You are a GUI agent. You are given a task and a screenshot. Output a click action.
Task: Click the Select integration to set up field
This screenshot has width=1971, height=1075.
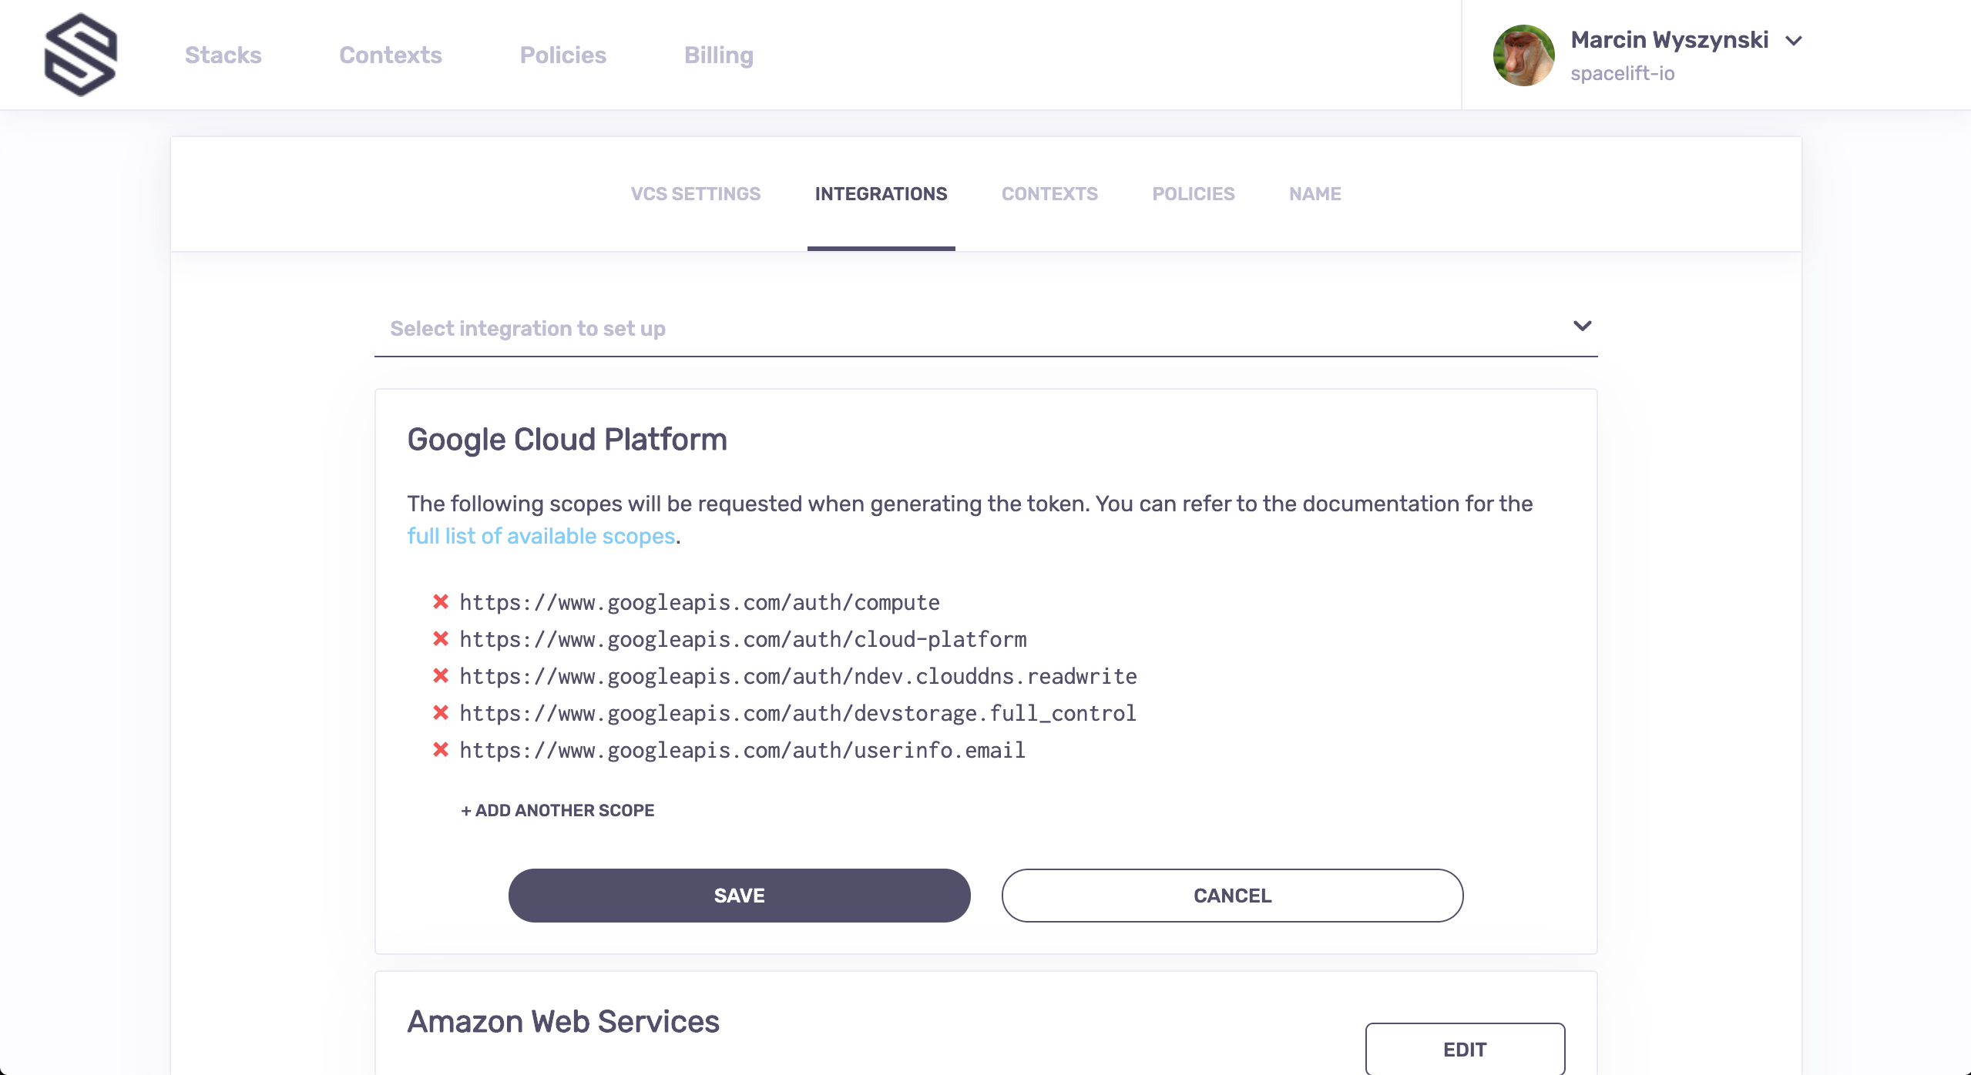[985, 329]
